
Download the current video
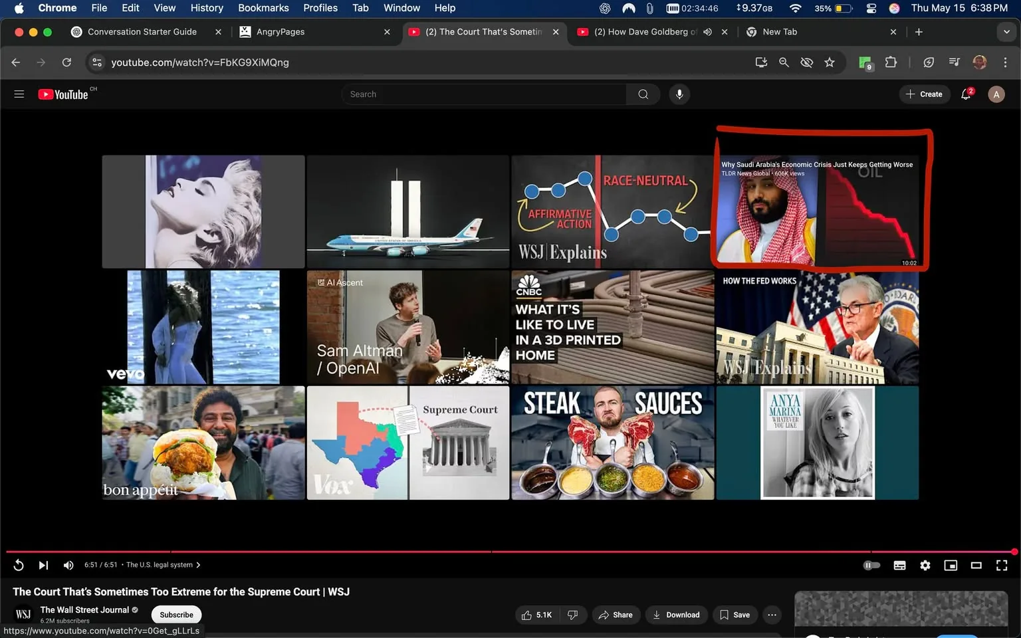pos(676,614)
